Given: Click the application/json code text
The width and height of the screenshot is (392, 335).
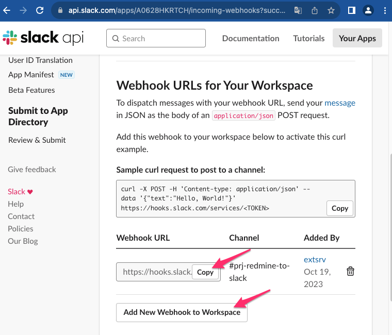Looking at the screenshot, I should [243, 115].
